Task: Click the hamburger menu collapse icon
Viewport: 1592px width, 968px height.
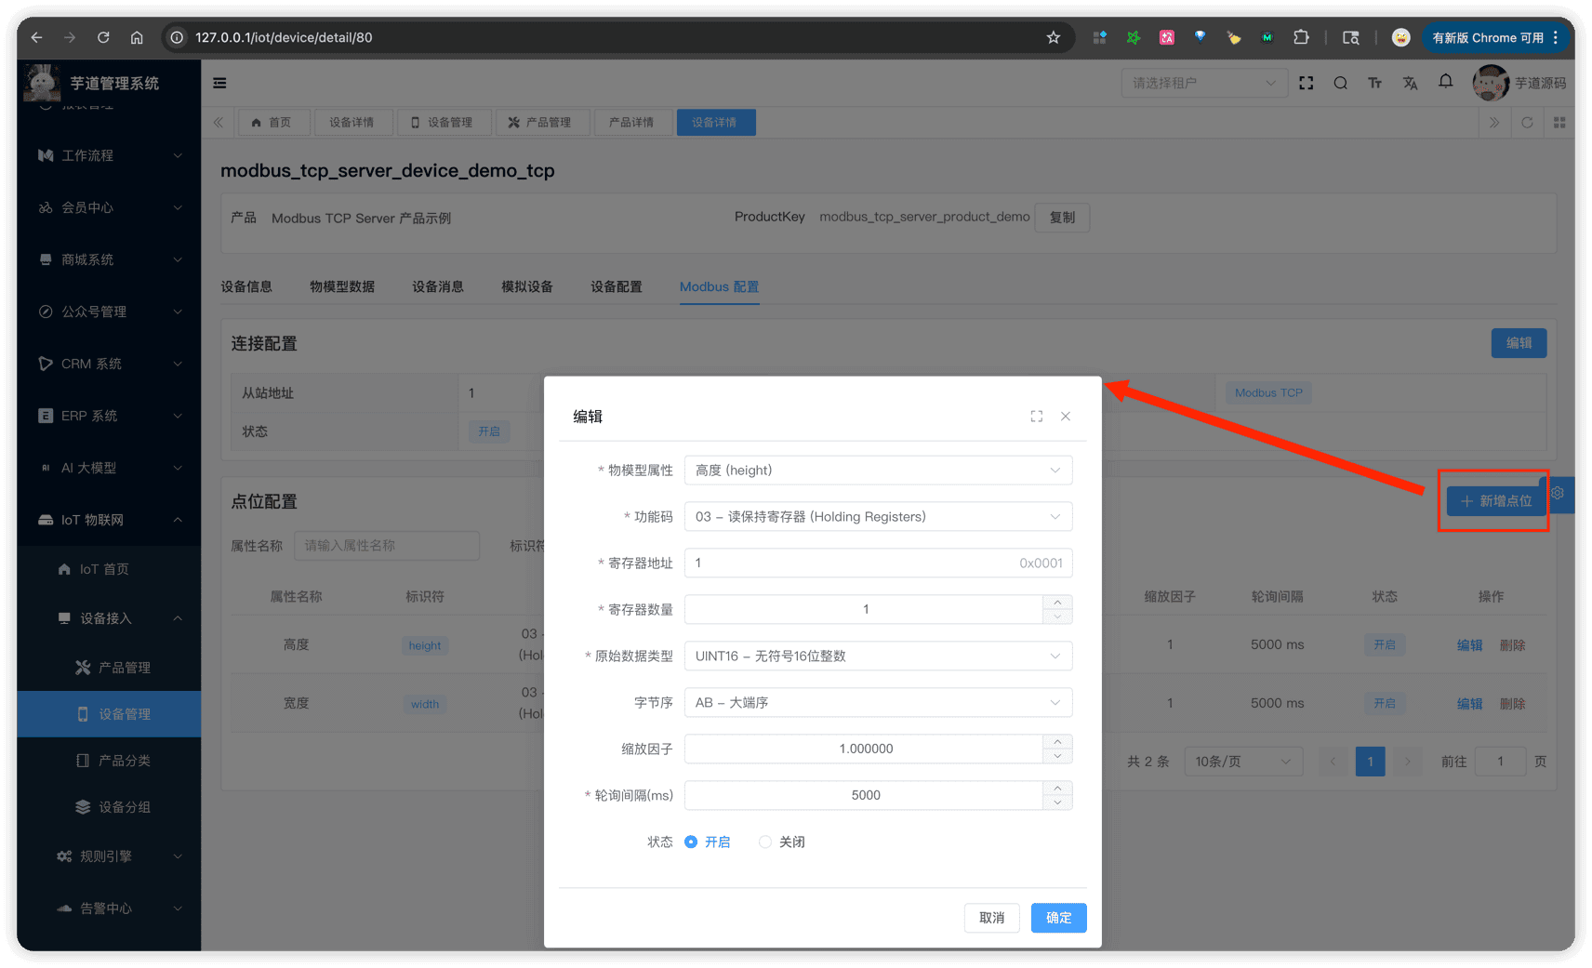Action: click(x=219, y=83)
